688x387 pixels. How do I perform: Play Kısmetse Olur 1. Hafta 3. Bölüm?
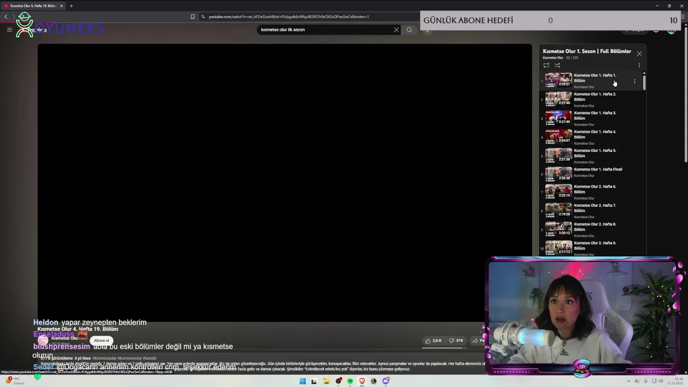click(x=595, y=116)
